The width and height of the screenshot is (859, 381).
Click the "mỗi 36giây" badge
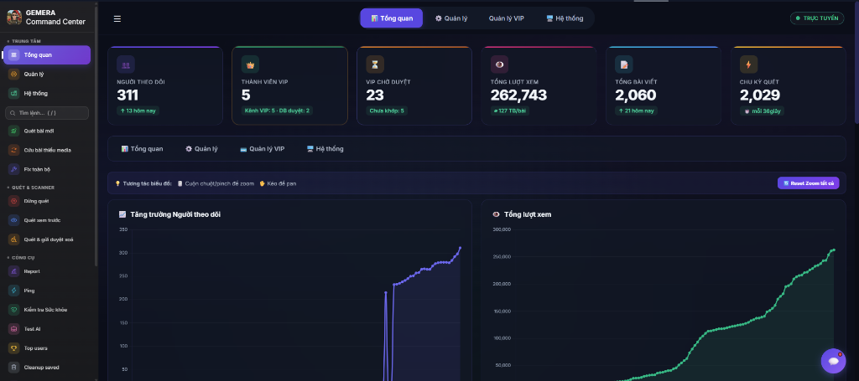point(762,111)
